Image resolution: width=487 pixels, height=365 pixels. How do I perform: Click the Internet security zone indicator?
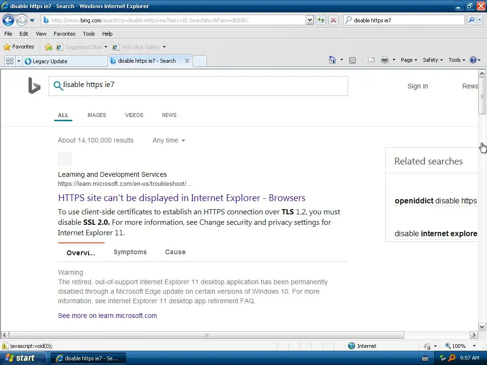(362, 346)
